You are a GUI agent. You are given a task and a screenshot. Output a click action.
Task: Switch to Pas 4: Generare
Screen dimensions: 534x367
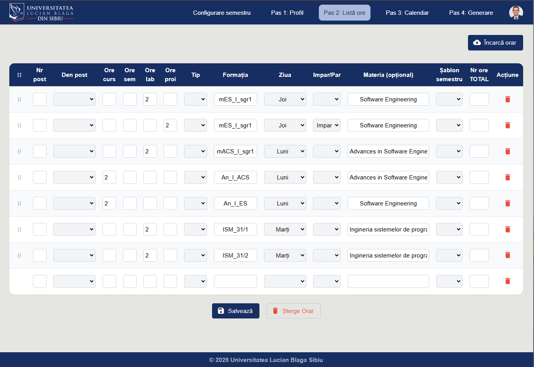[x=471, y=13]
